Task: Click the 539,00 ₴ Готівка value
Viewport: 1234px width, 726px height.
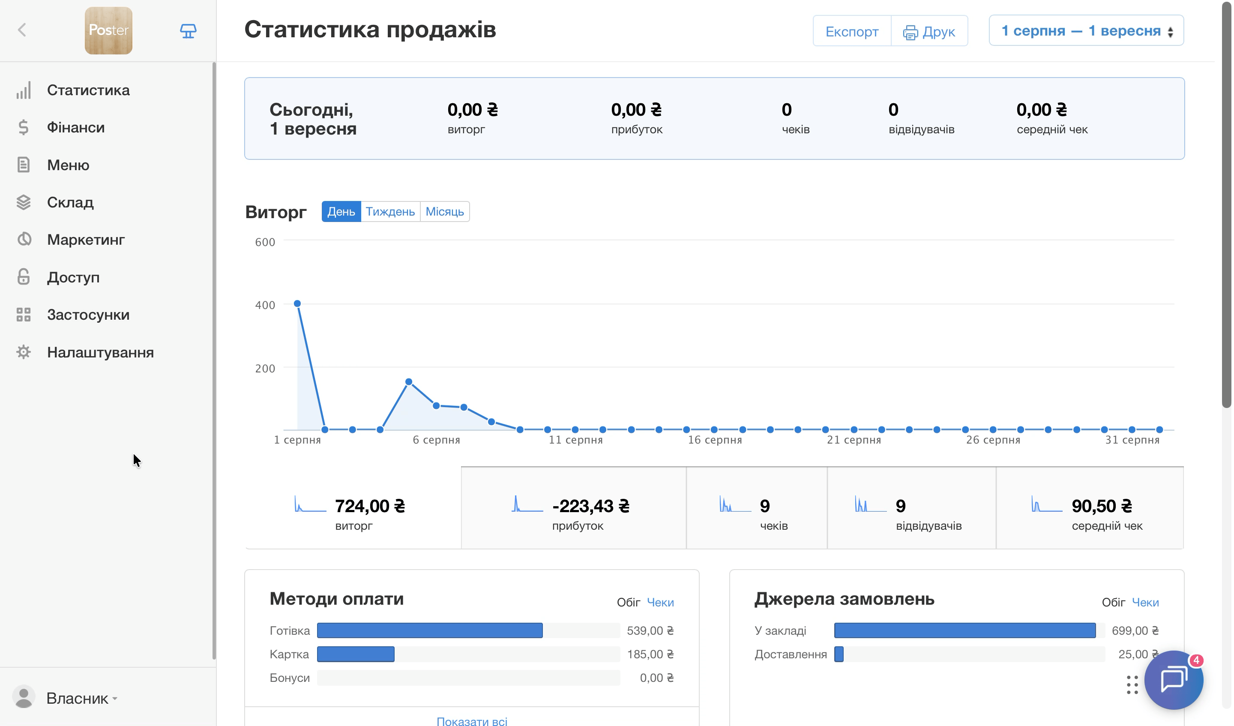Action: [650, 630]
